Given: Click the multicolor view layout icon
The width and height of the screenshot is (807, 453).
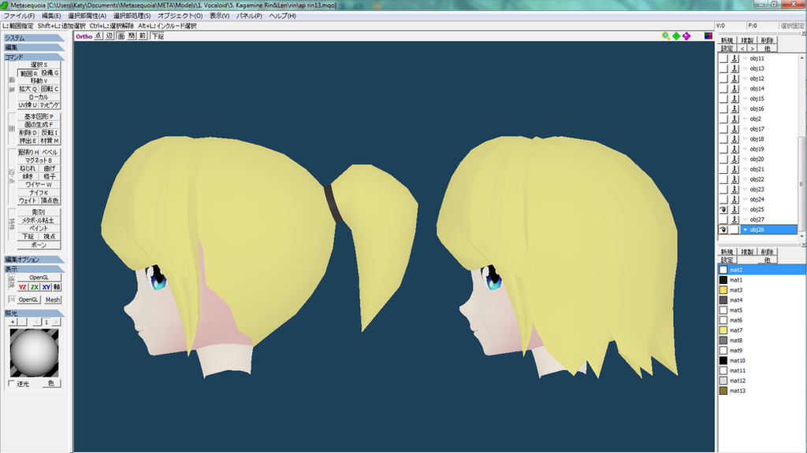Looking at the screenshot, I should [708, 36].
